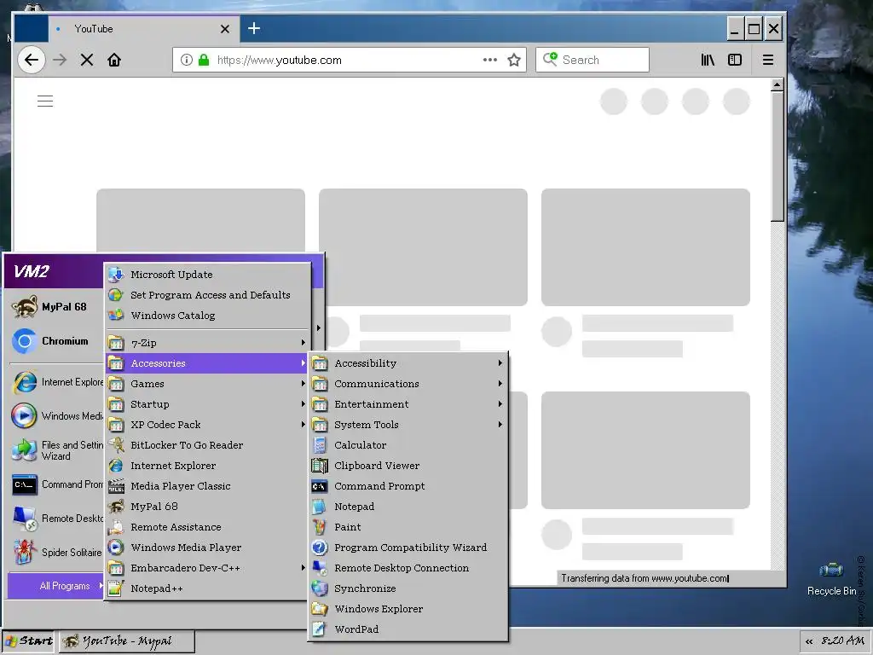Viewport: 873px width, 655px height.
Task: Click the browser Search field
Action: (593, 60)
